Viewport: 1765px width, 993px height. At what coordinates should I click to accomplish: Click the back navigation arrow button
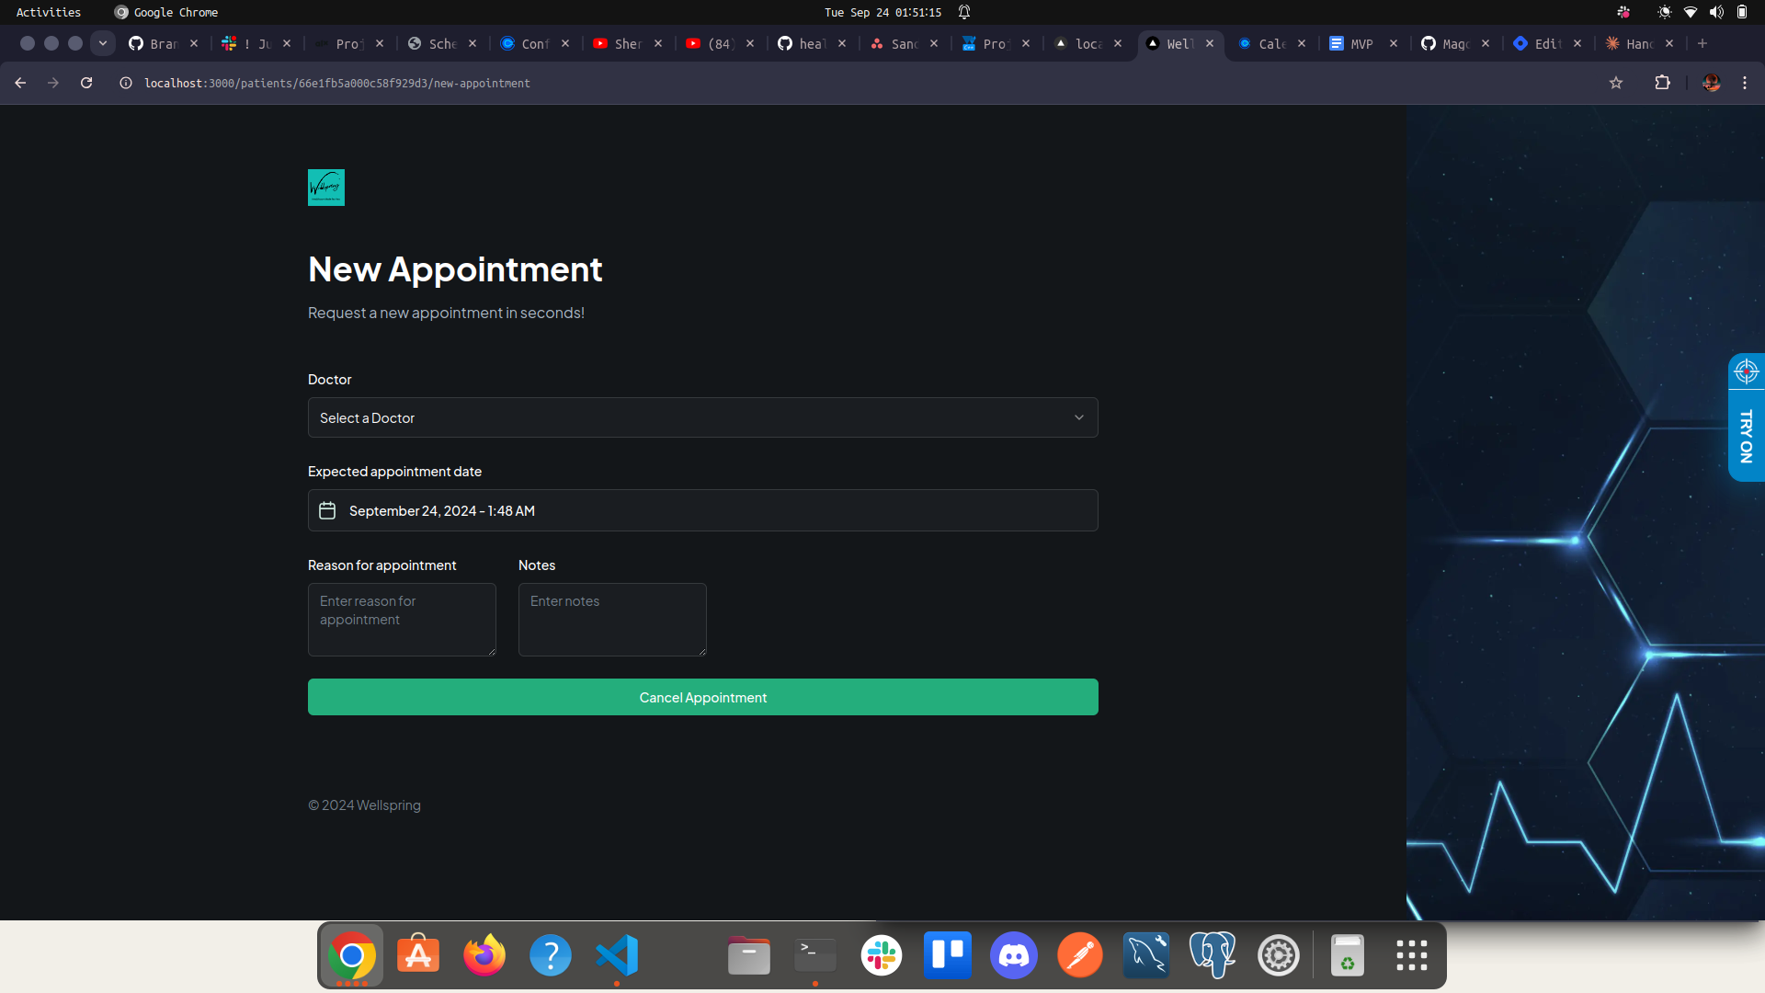22,83
